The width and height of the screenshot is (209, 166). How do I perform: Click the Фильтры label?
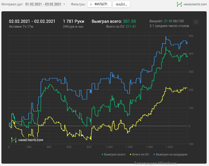click(78, 4)
